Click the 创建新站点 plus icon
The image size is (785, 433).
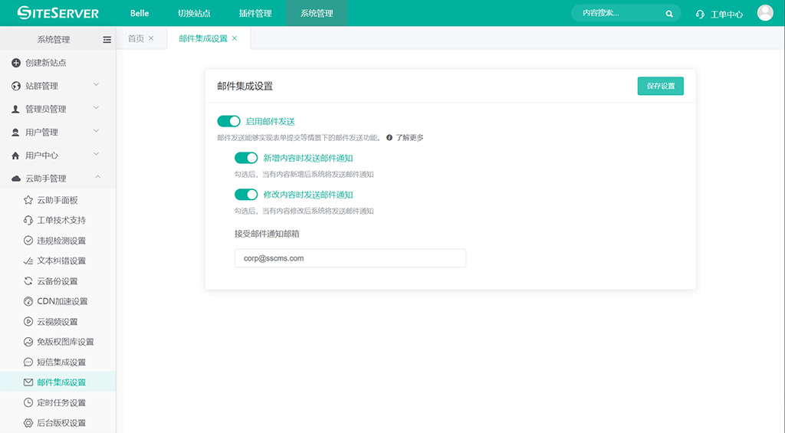coord(16,63)
